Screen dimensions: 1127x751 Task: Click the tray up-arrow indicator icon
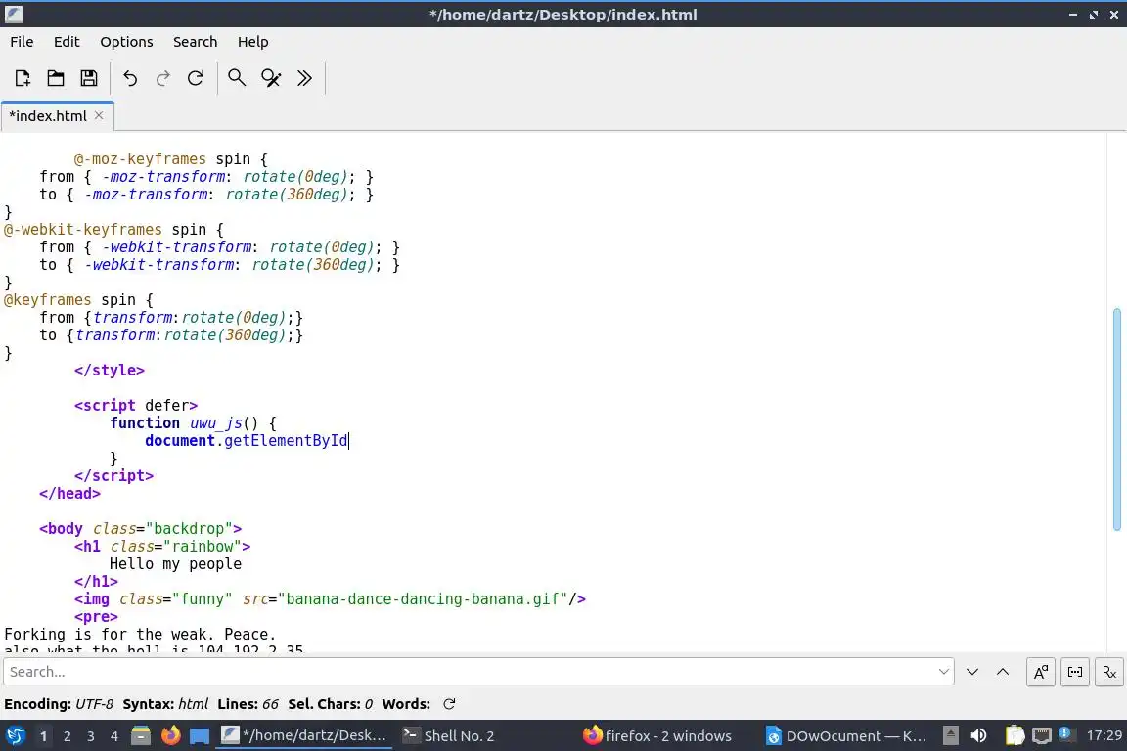tap(950, 735)
